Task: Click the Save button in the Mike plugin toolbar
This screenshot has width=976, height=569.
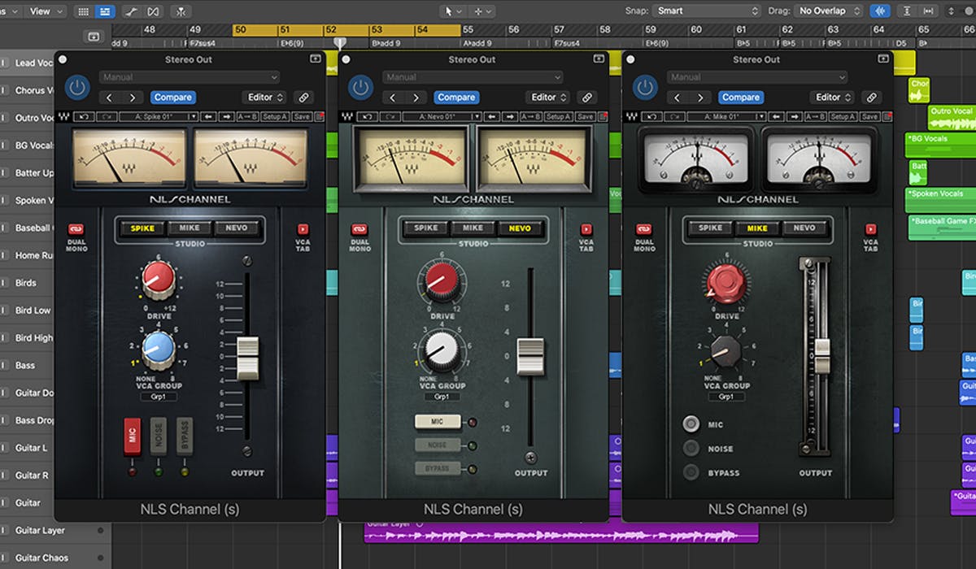Action: point(869,116)
